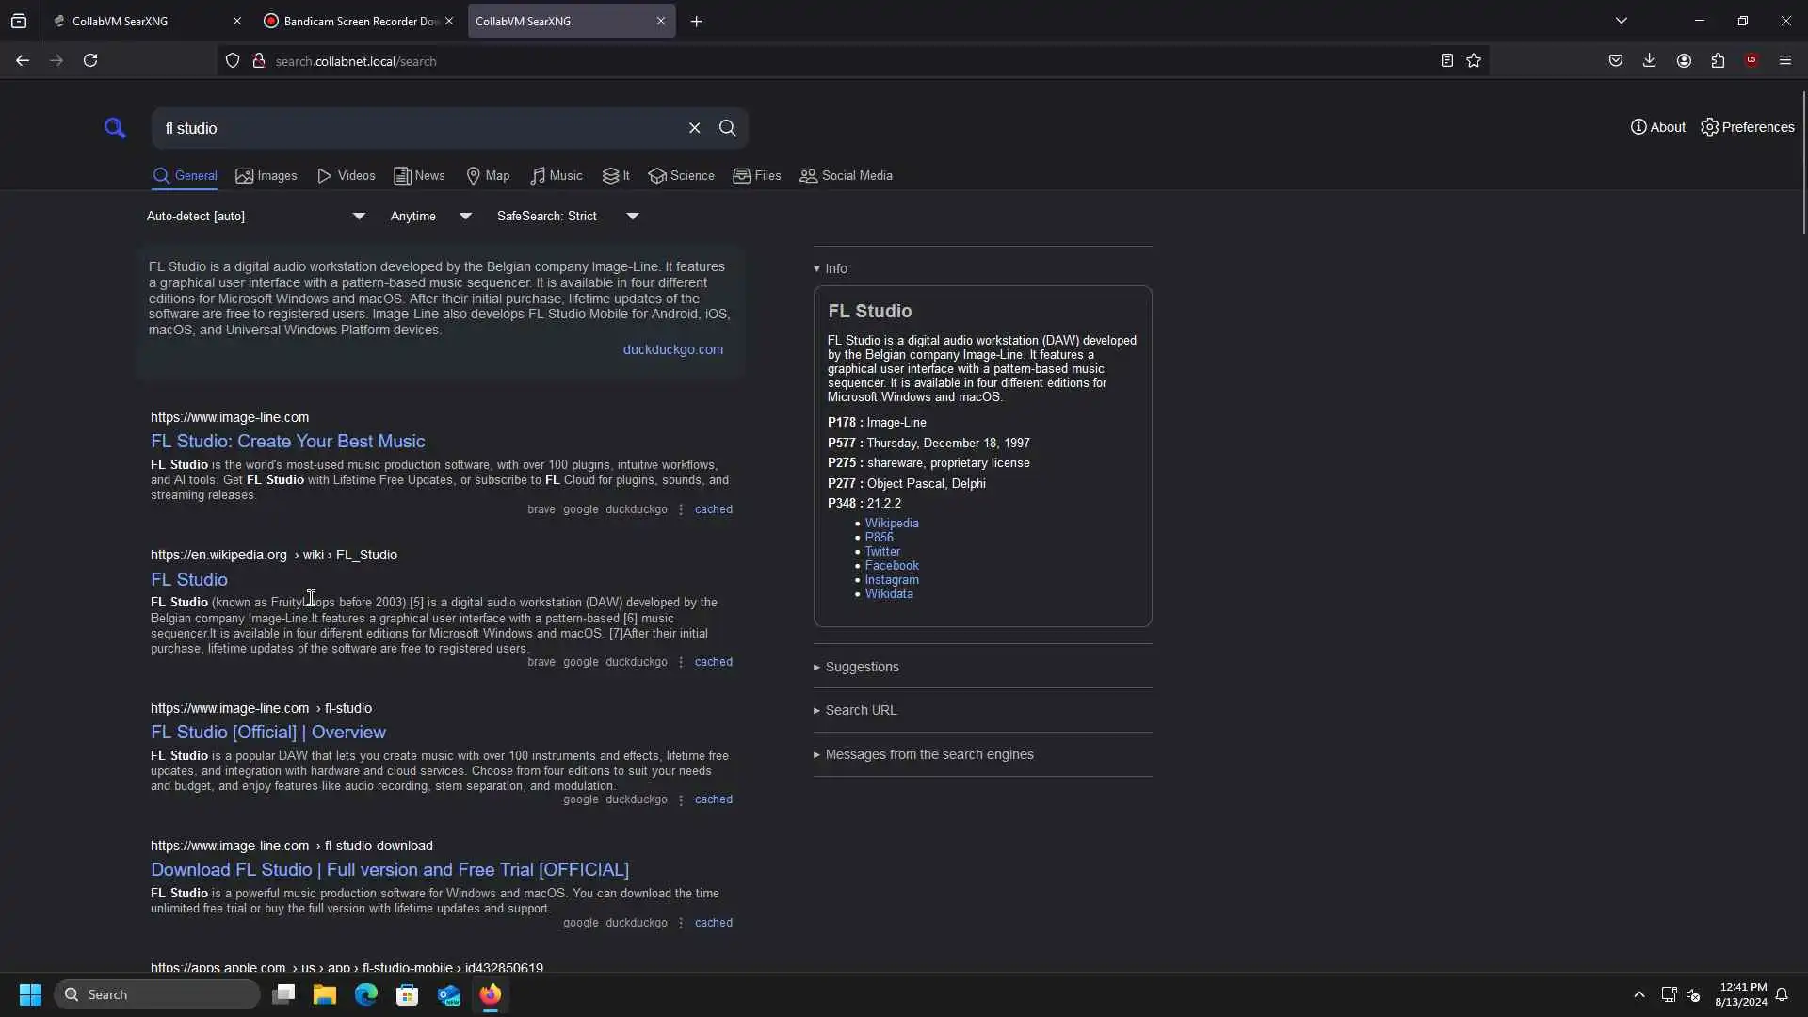Open File Explorer from taskbar
This screenshot has height=1017, width=1808.
(x=325, y=994)
